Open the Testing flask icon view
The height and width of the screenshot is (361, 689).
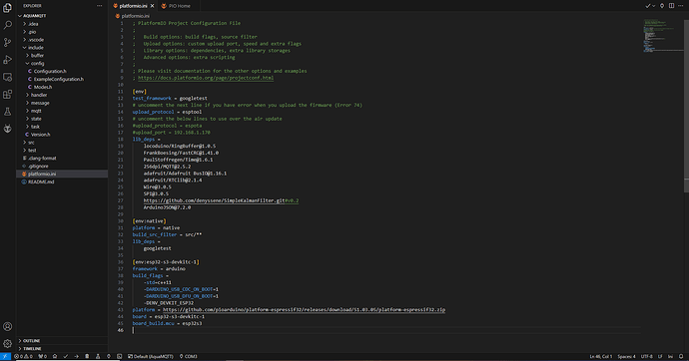tap(7, 112)
